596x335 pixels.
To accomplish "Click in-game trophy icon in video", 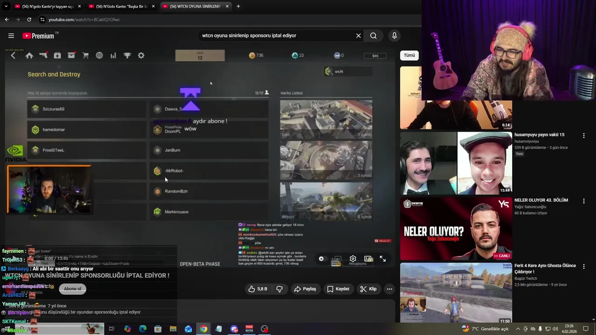I will click(127, 55).
